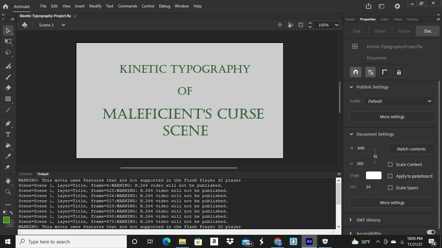Viewport: 442px width, 248px height.
Task: Open the stage zoom percentage dropdown
Action: 337,25
